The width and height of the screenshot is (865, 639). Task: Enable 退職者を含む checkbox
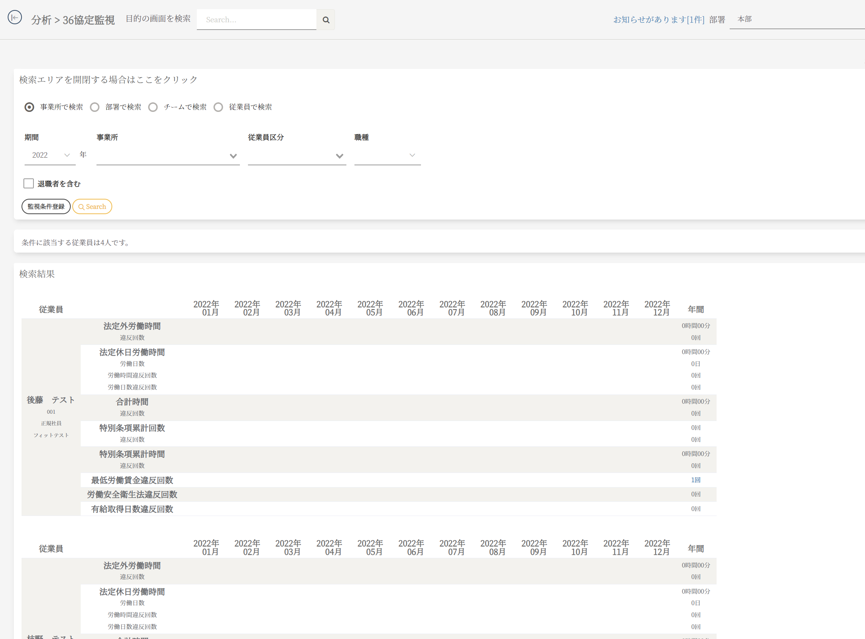[28, 183]
